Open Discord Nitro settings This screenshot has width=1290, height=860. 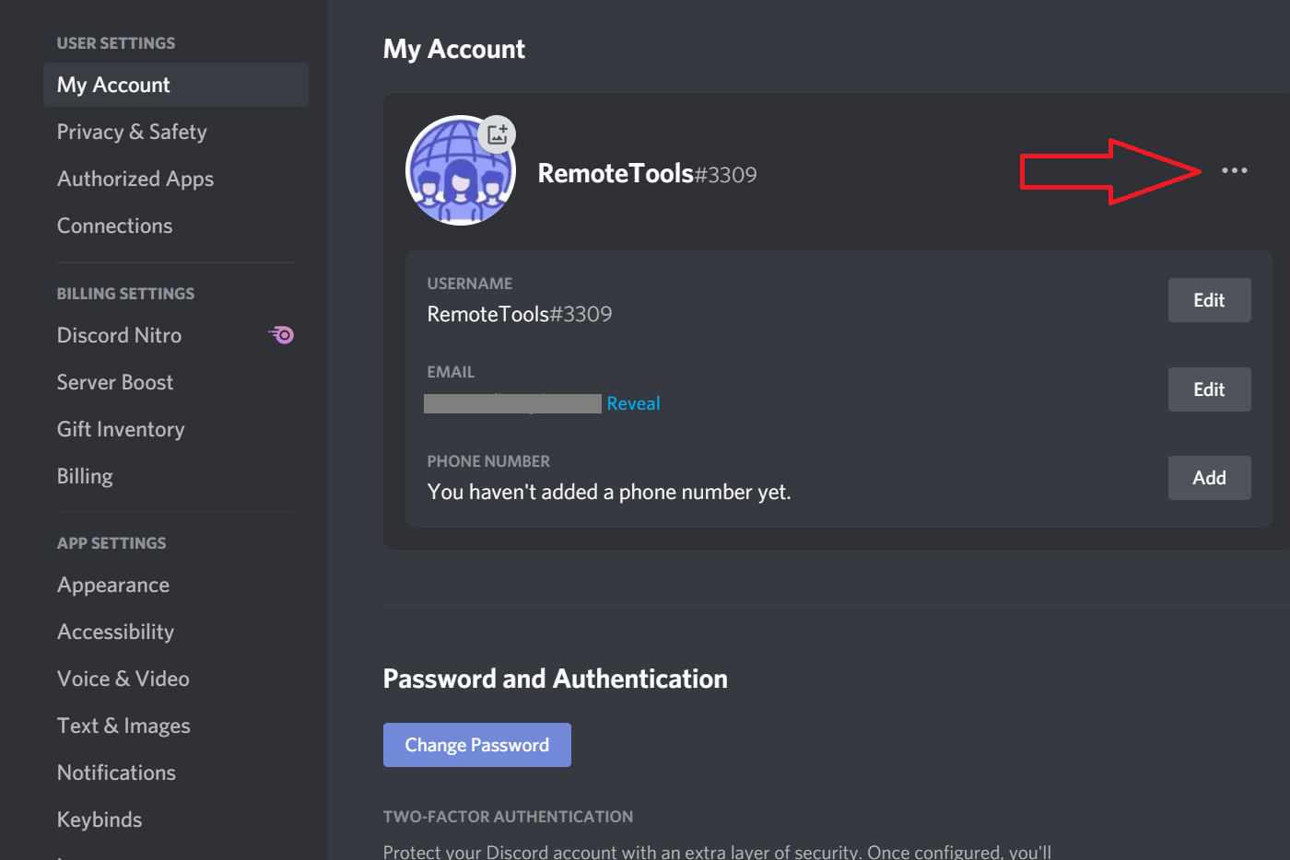tap(119, 334)
